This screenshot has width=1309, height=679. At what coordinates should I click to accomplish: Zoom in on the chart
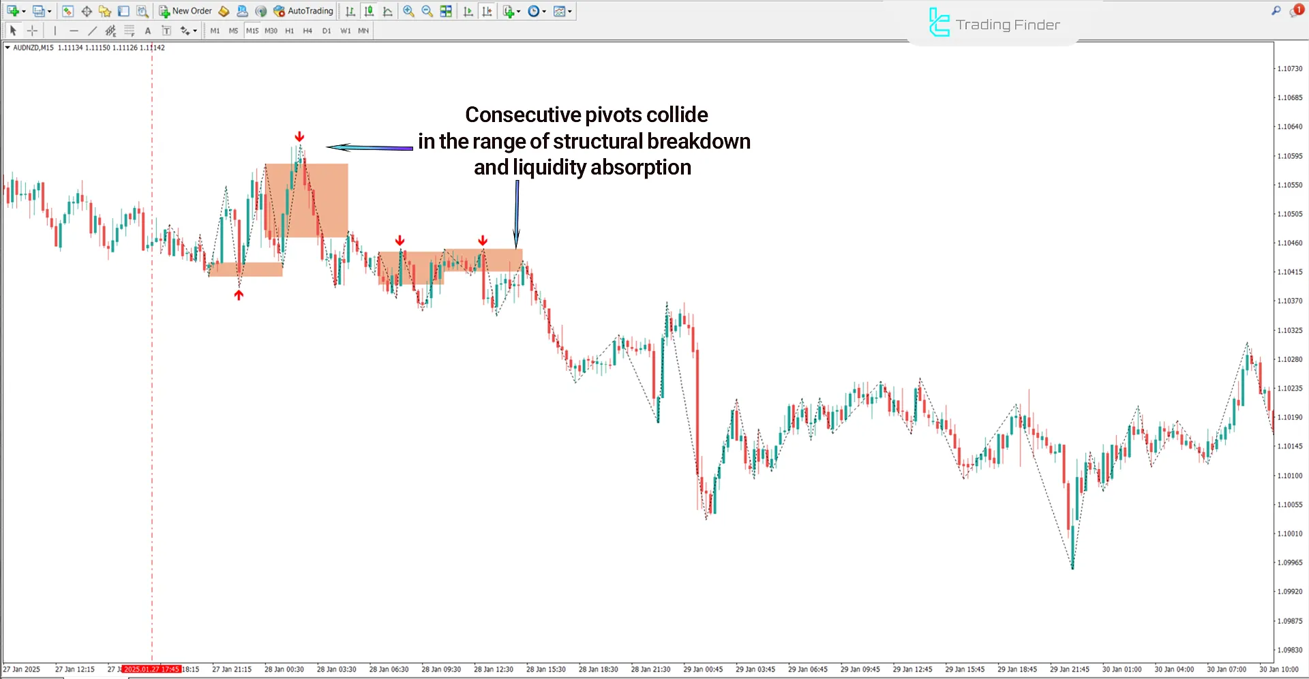pyautogui.click(x=409, y=11)
